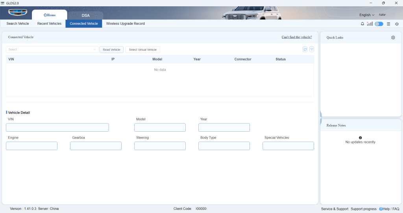
Task: Focus the Special Vehicles input field
Action: pos(288,146)
